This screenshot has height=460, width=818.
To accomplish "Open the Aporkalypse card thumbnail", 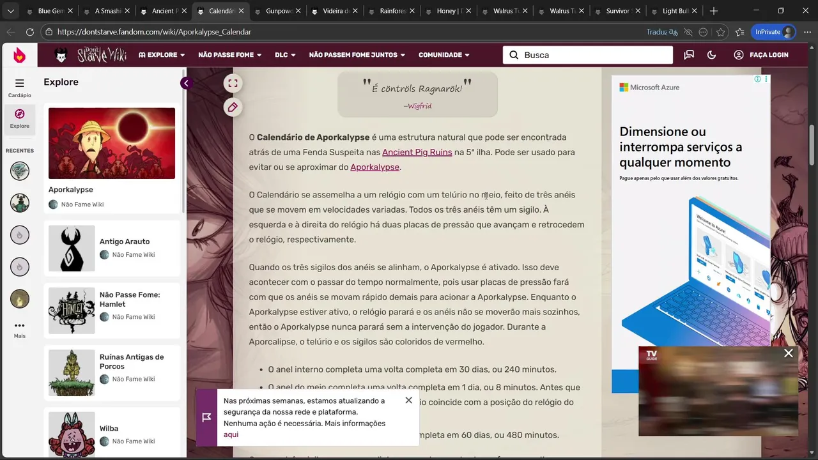I will click(112, 143).
